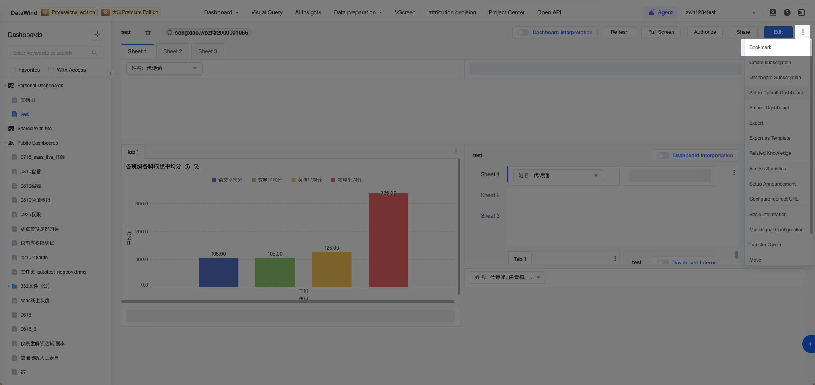The height and width of the screenshot is (385, 815).
Task: Click the add new dashboard plus icon
Action: (x=97, y=35)
